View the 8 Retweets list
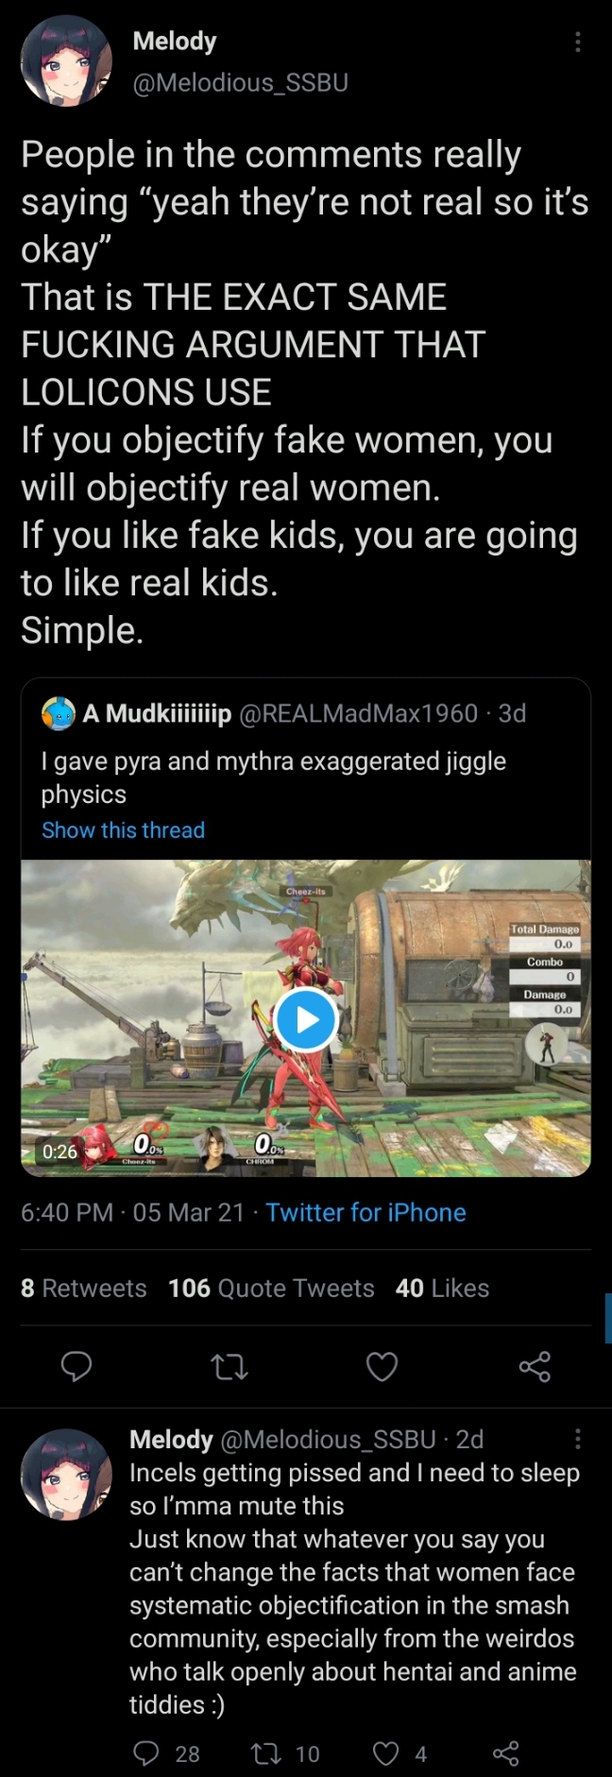This screenshot has width=612, height=1777. point(83,1288)
